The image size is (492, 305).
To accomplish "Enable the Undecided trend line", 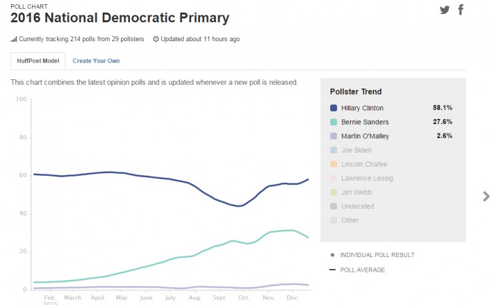I will [357, 207].
